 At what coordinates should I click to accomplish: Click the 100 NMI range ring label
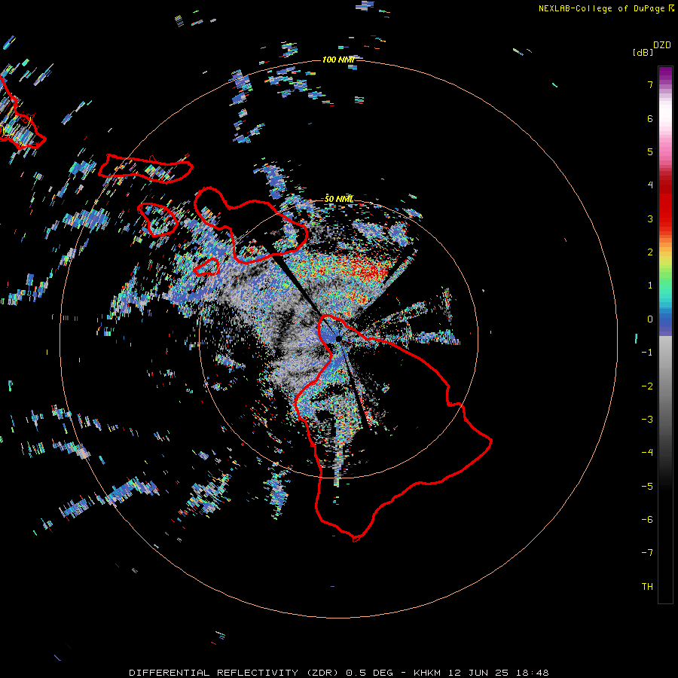338,60
